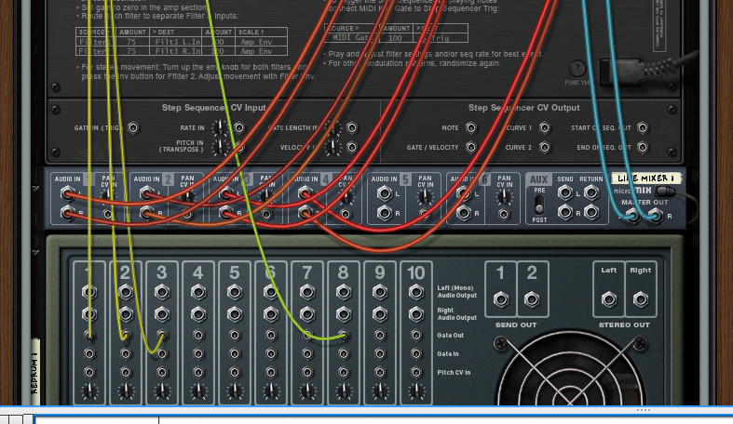Adjust channel 1 Pan CV In knob
Screen dimensions: 733x424
tap(108, 196)
